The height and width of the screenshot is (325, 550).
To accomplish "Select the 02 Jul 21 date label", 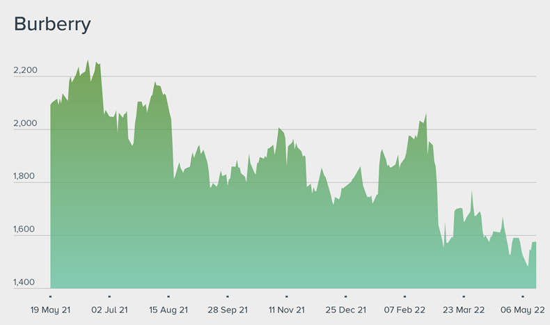I will click(x=109, y=310).
